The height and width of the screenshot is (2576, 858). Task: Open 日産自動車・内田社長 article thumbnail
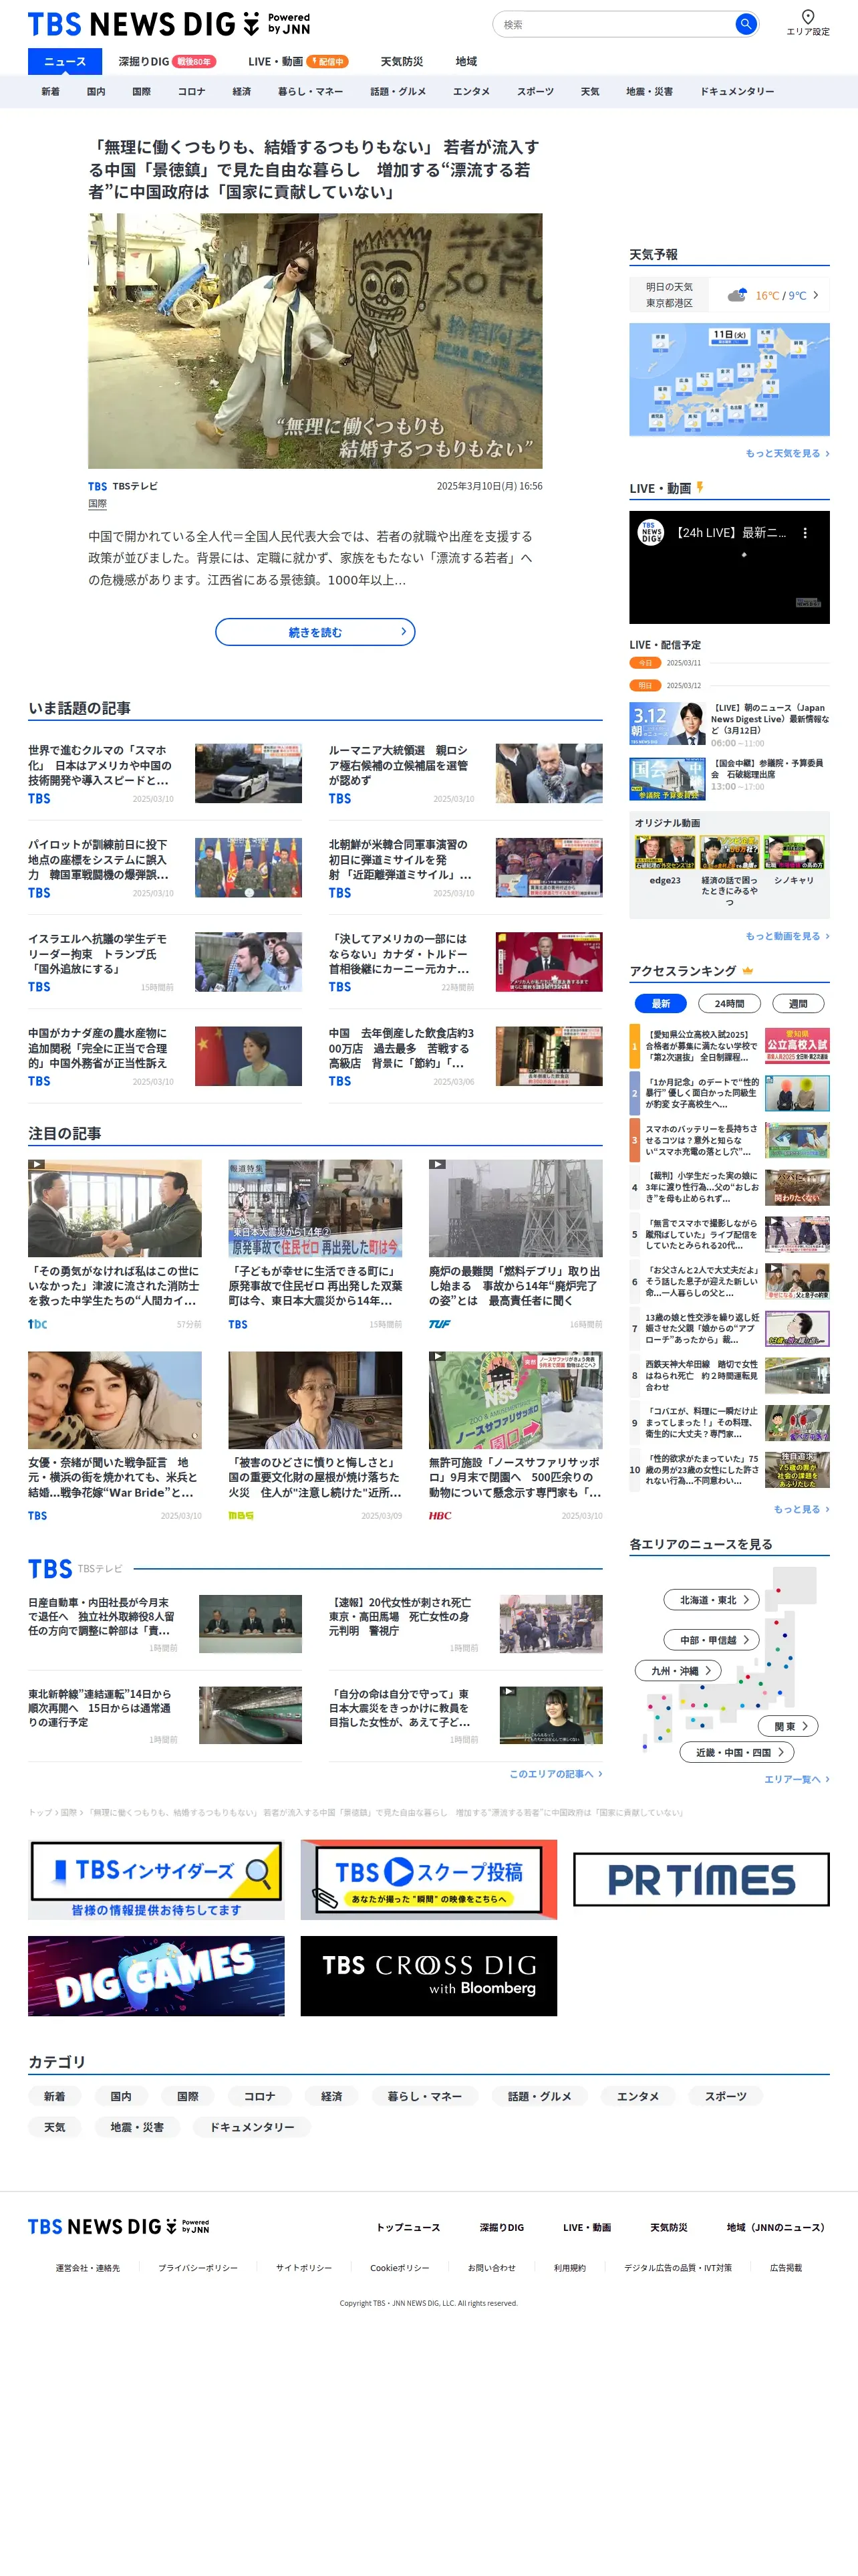pyautogui.click(x=250, y=1624)
